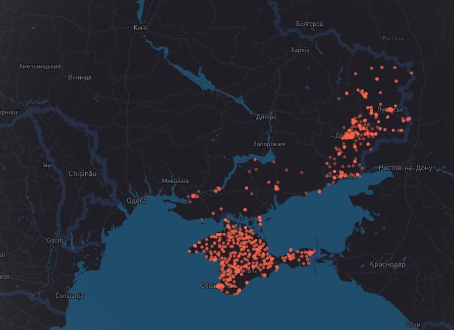
Task: Select the Краснодар city label
Action: 387,265
